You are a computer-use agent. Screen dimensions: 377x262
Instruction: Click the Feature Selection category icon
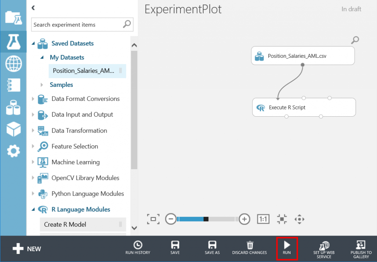point(43,146)
